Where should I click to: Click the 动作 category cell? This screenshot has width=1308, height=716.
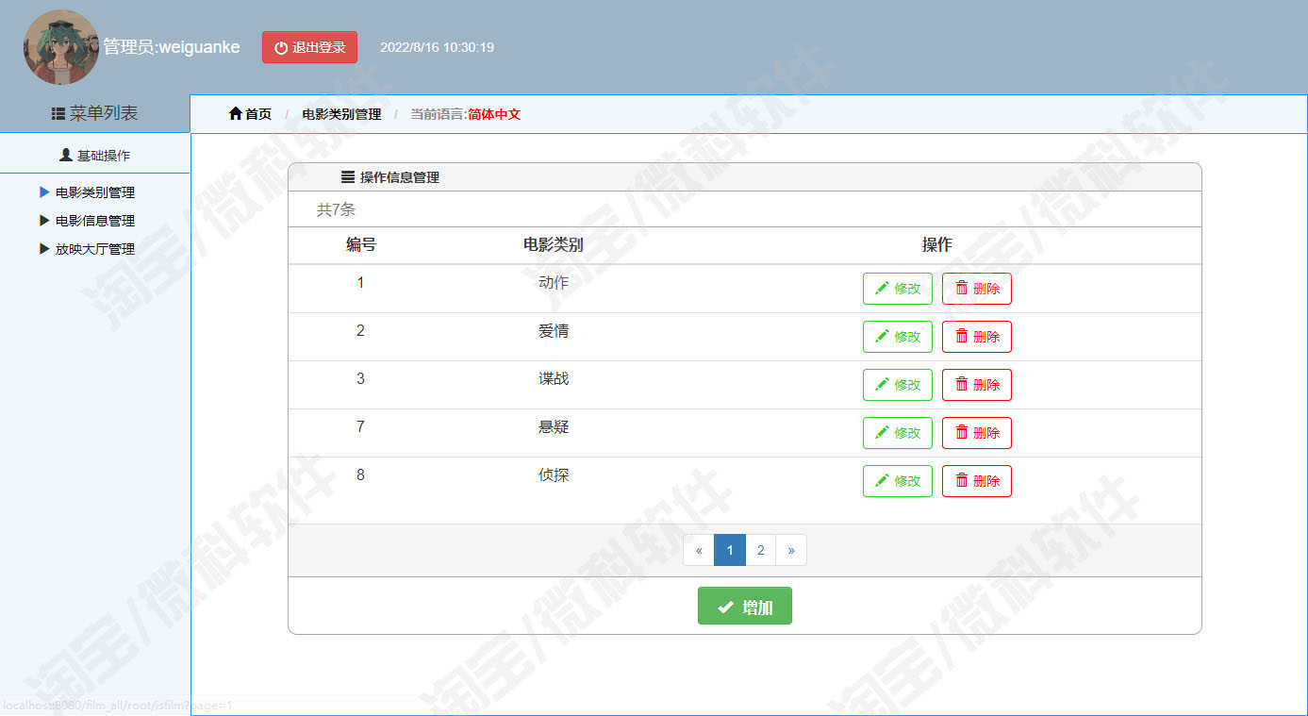click(x=554, y=283)
